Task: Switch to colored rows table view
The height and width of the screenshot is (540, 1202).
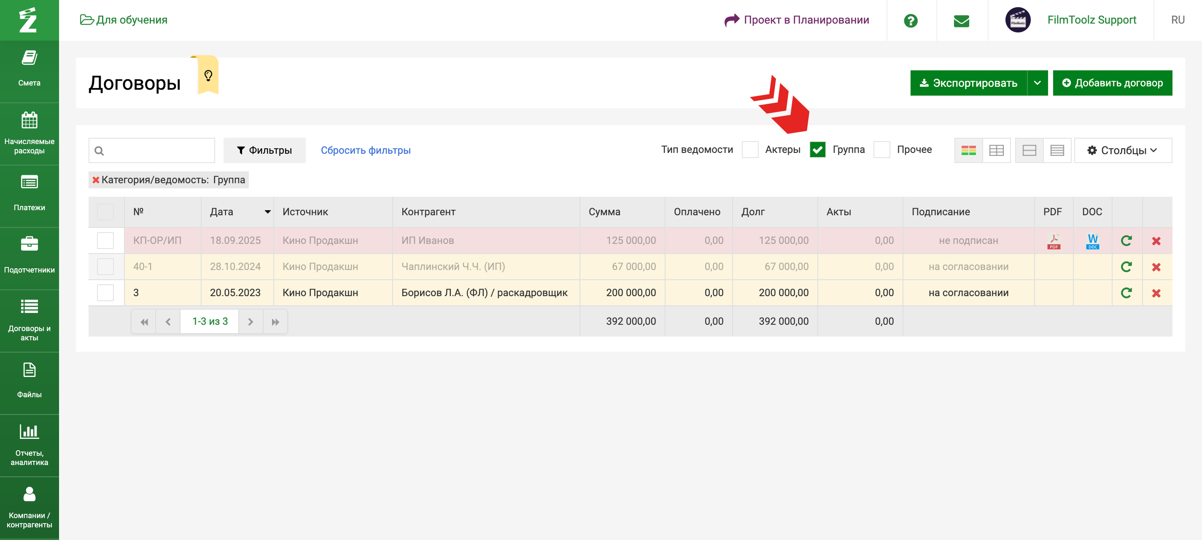Action: [968, 150]
